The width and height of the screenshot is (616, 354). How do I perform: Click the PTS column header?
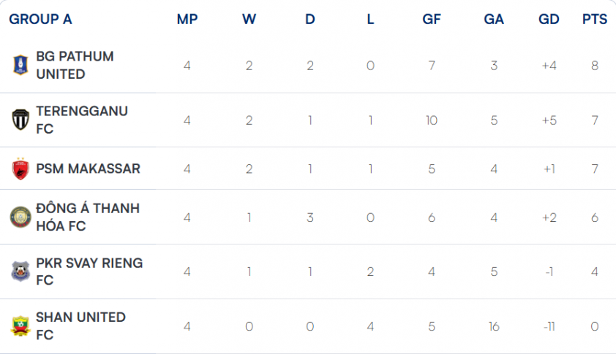(594, 19)
